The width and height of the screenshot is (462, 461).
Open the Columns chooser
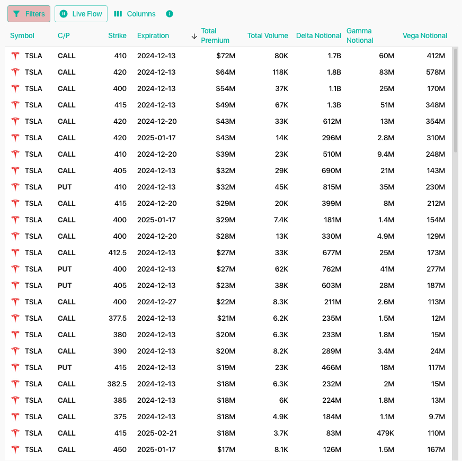coord(135,14)
